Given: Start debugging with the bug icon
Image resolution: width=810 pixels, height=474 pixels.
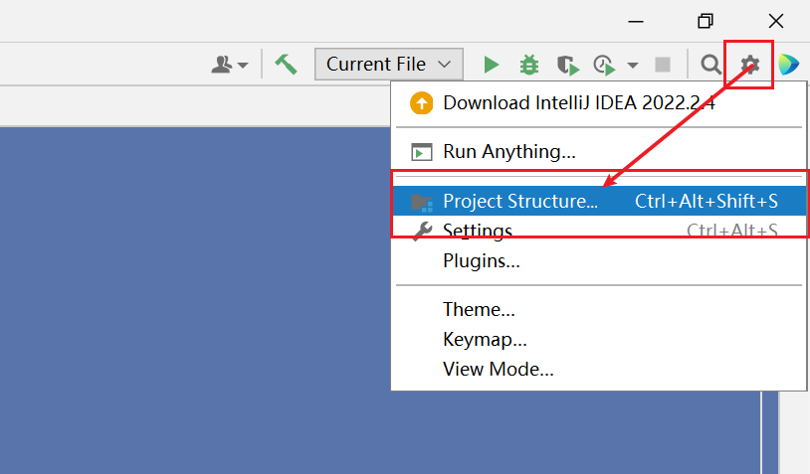Looking at the screenshot, I should (529, 65).
